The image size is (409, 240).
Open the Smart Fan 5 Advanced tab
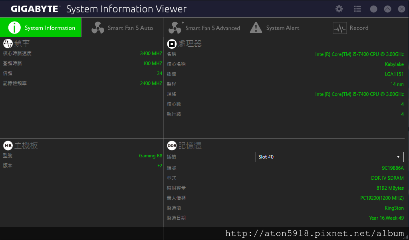tap(204, 28)
